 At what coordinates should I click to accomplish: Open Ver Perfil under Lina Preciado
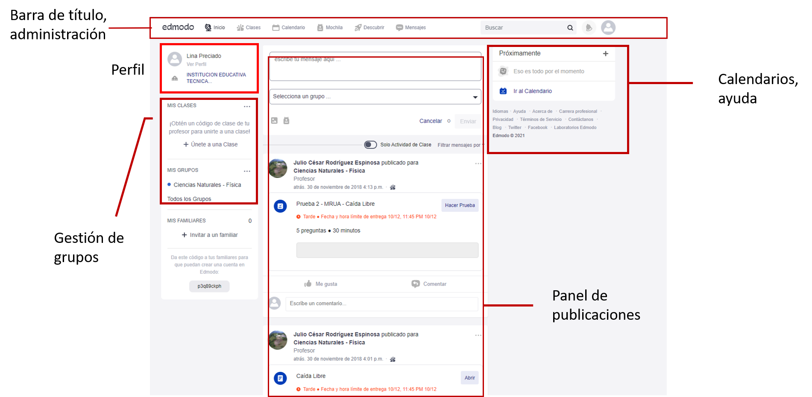coord(196,64)
